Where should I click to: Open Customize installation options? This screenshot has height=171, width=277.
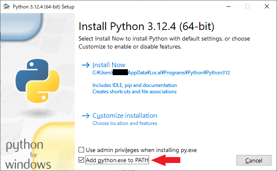point(125,116)
